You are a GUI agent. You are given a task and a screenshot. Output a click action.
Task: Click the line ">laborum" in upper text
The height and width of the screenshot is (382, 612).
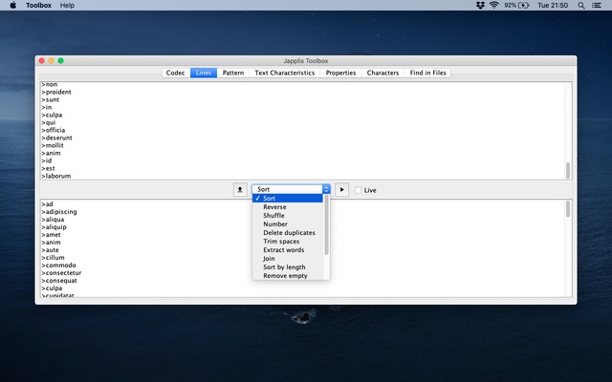(x=56, y=176)
